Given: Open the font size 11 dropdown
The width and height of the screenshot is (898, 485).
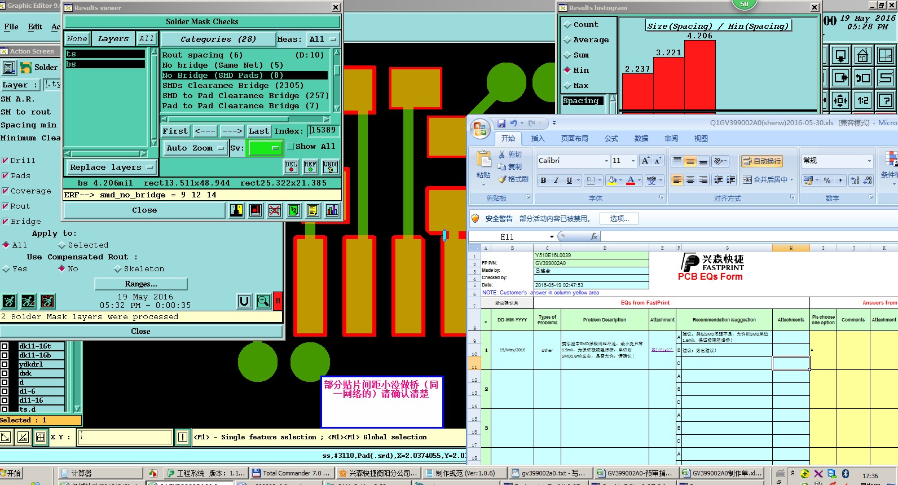Looking at the screenshot, I should [633, 161].
